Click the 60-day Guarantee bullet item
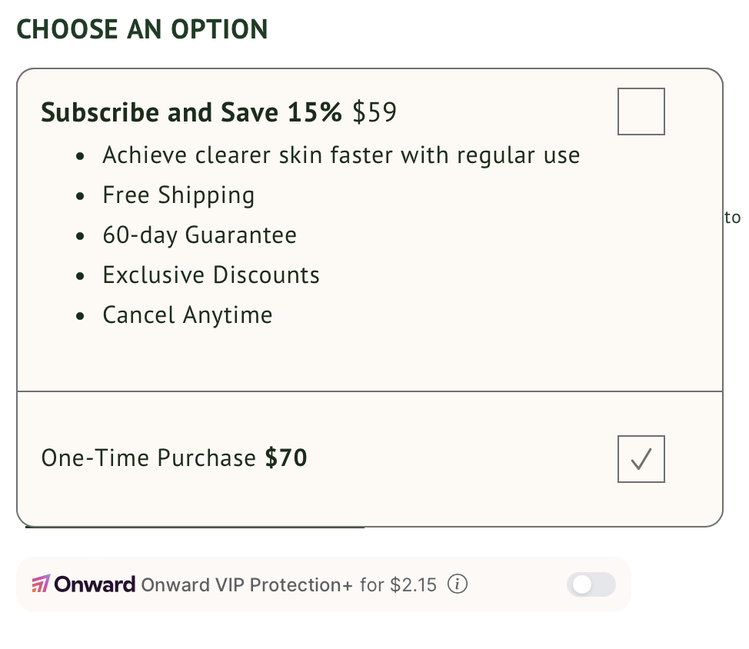Screen dimensions: 749x649 click(199, 235)
